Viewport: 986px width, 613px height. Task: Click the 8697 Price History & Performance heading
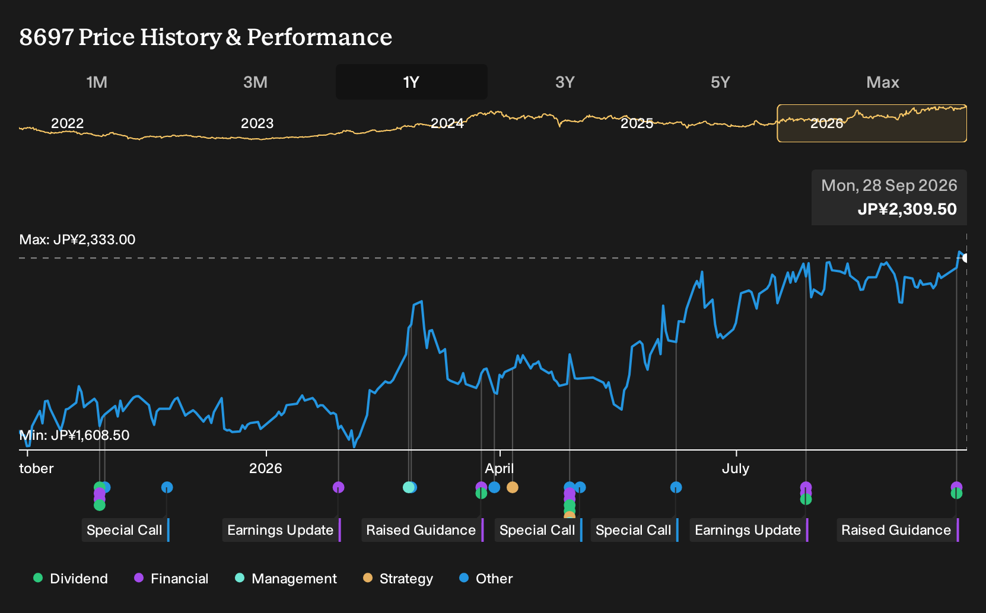click(x=206, y=37)
